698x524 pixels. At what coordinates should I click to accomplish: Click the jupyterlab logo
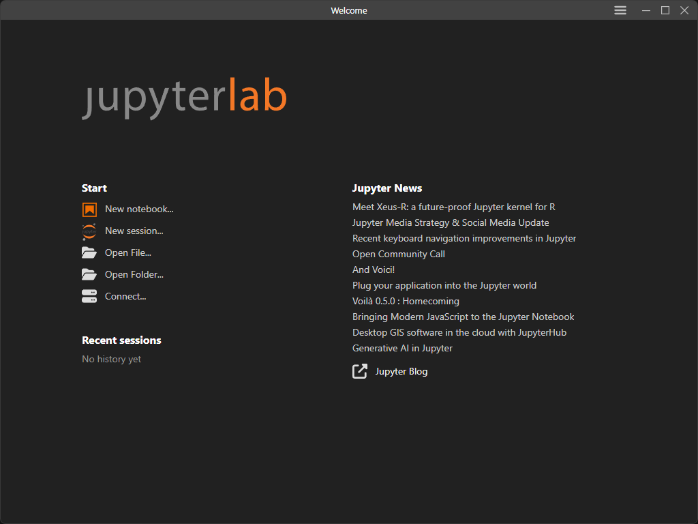tap(184, 97)
